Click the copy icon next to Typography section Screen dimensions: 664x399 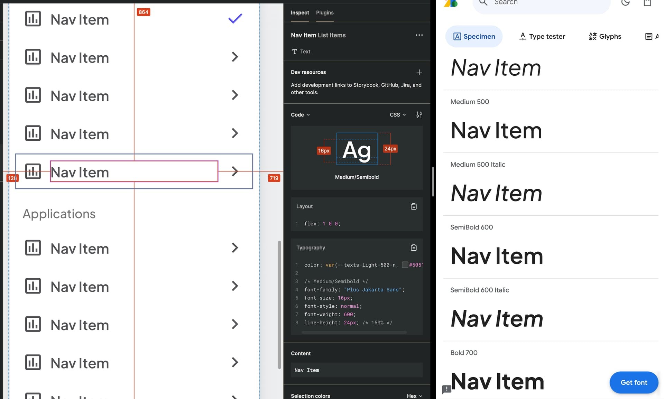point(413,247)
